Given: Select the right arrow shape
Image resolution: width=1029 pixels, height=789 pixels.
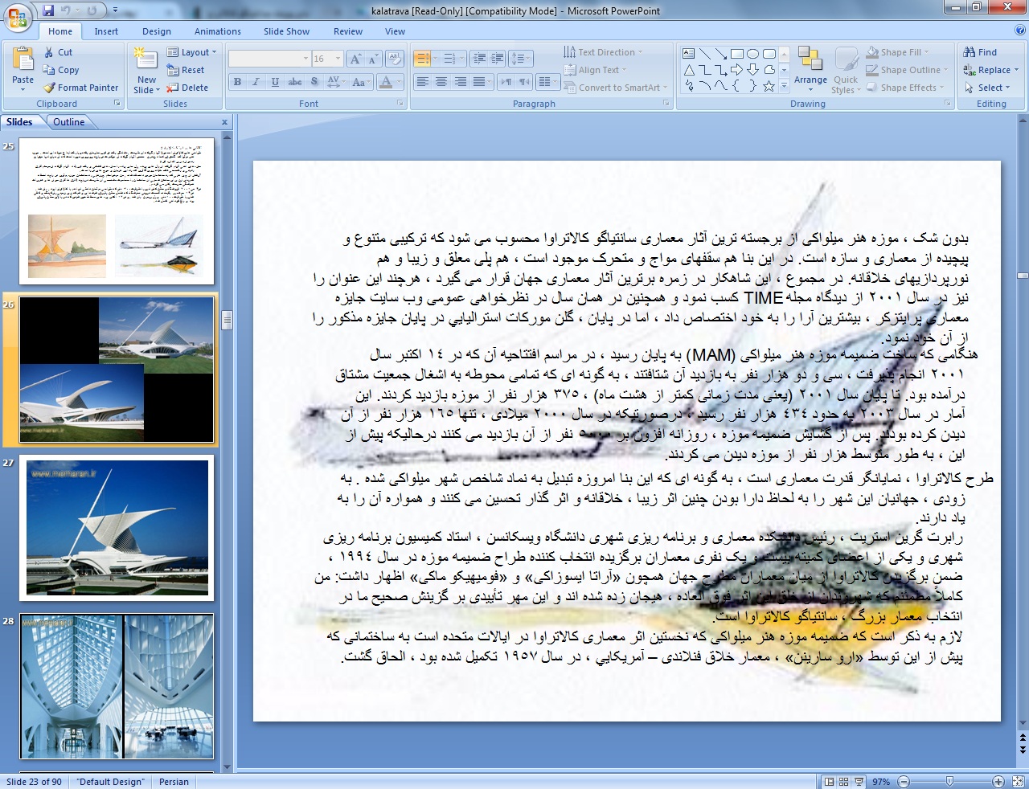Looking at the screenshot, I should 736,70.
